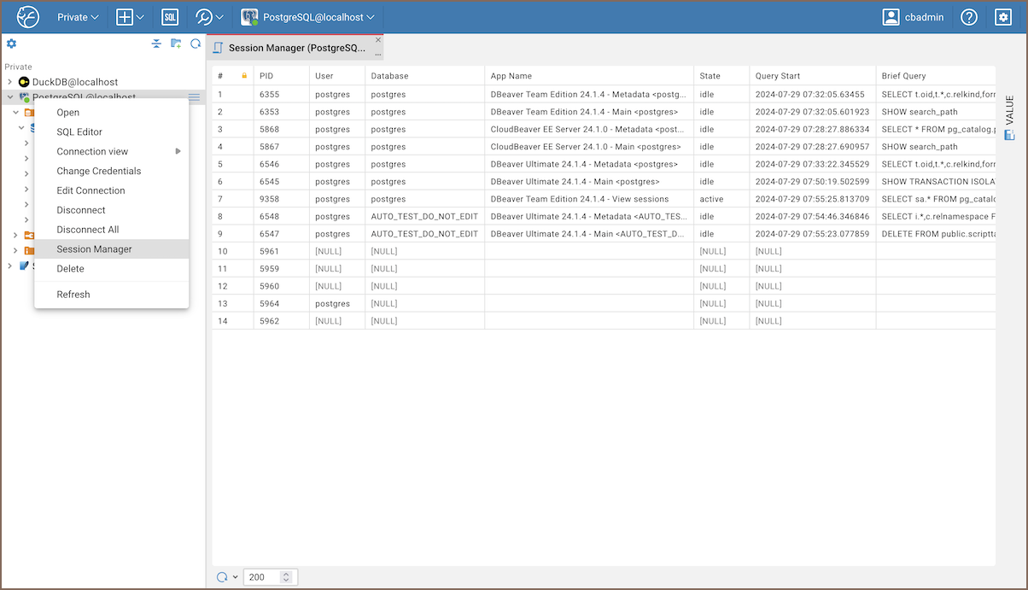Open the VALUE side panel
This screenshot has width=1028, height=590.
coord(1009,117)
